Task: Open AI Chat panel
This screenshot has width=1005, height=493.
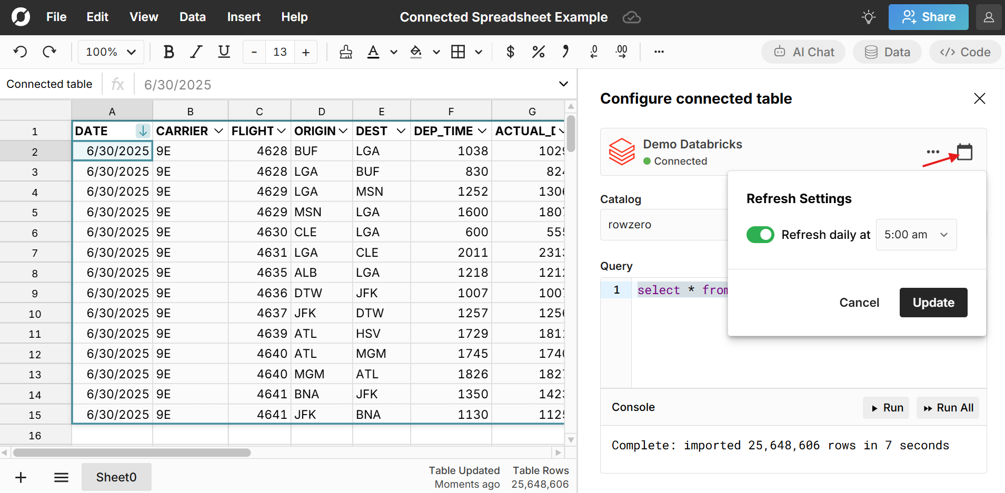Action: [x=804, y=52]
